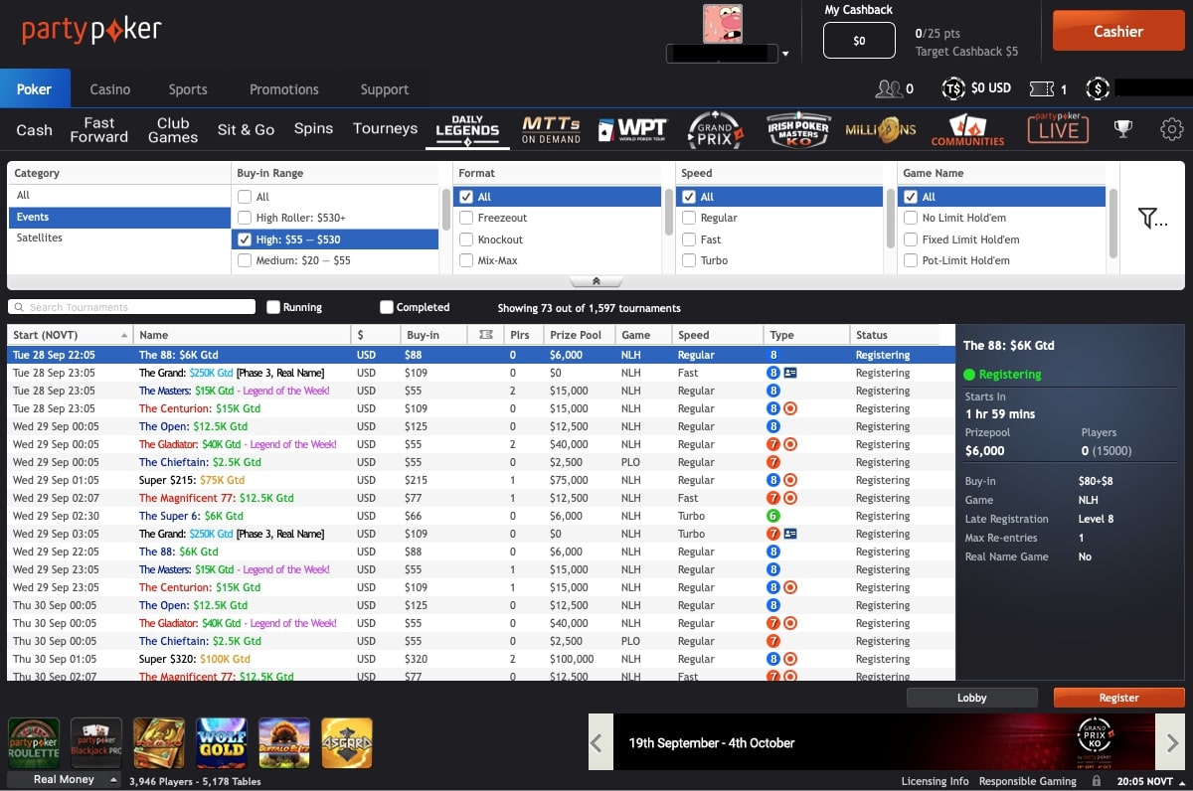The width and height of the screenshot is (1193, 791).
Task: Click the late registration column icon
Action: (x=486, y=335)
